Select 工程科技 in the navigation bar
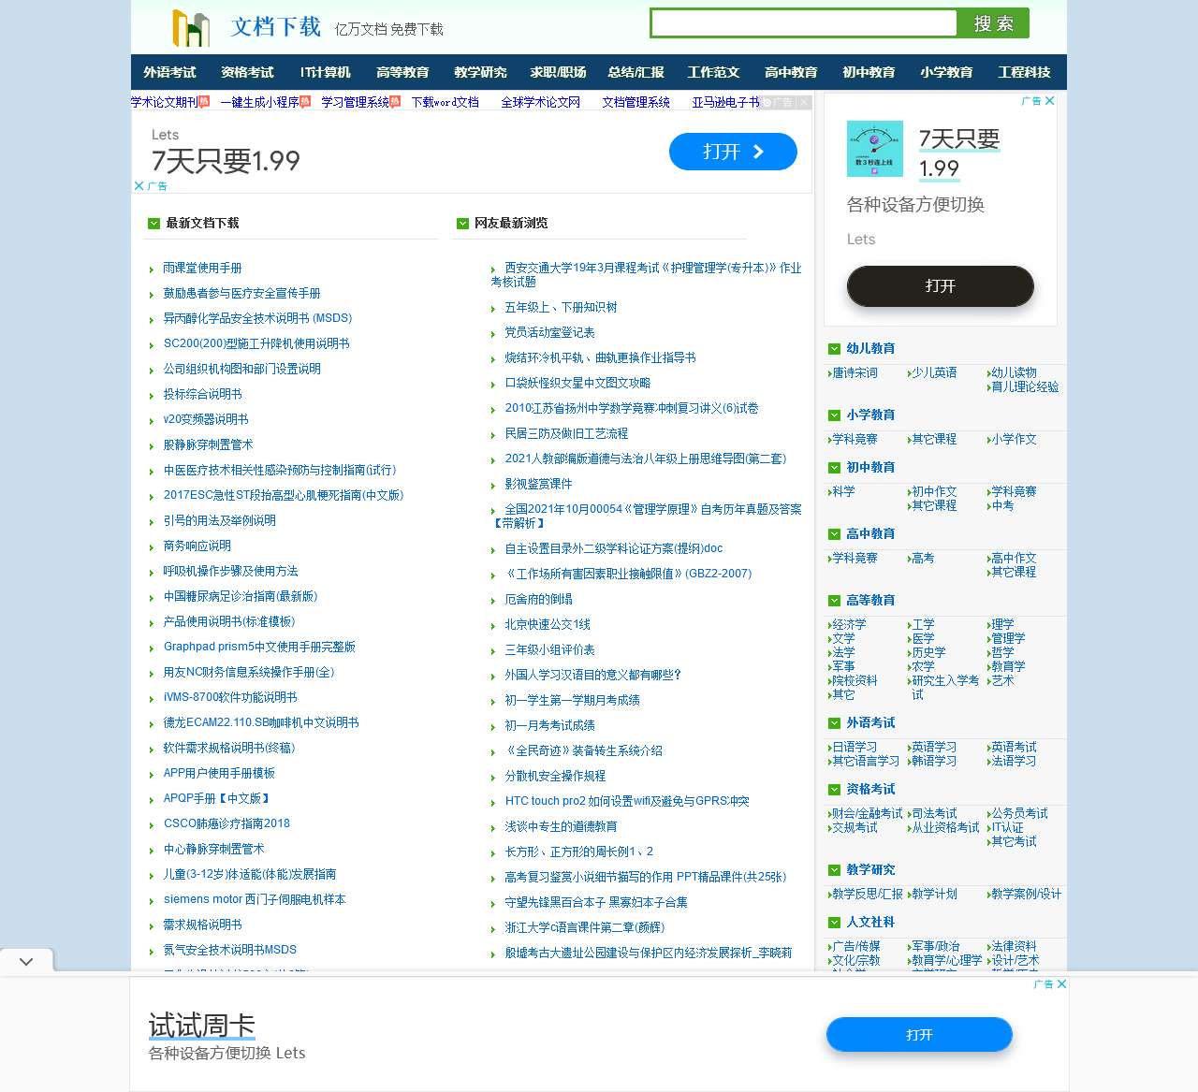Viewport: 1198px width, 1092px height. tap(1024, 72)
